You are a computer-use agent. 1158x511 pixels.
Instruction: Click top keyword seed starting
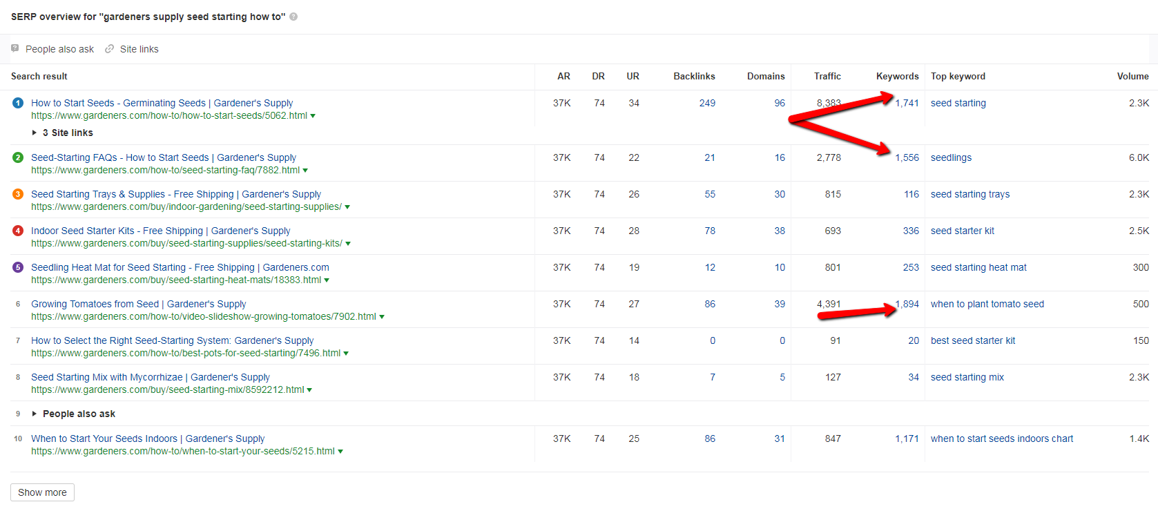tap(958, 103)
